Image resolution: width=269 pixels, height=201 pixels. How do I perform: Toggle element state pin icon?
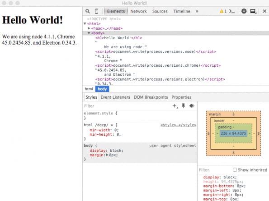point(184,106)
